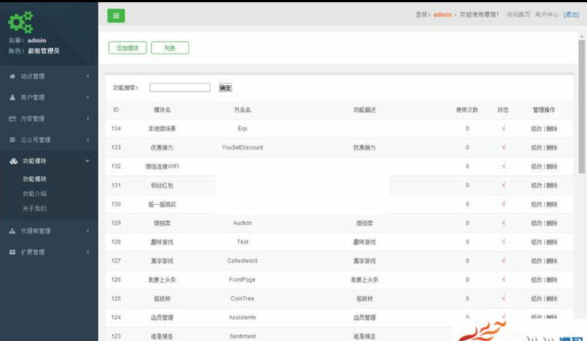Expand the 扩展管理 sidebar chevron
Image resolution: width=587 pixels, height=341 pixels.
point(87,252)
